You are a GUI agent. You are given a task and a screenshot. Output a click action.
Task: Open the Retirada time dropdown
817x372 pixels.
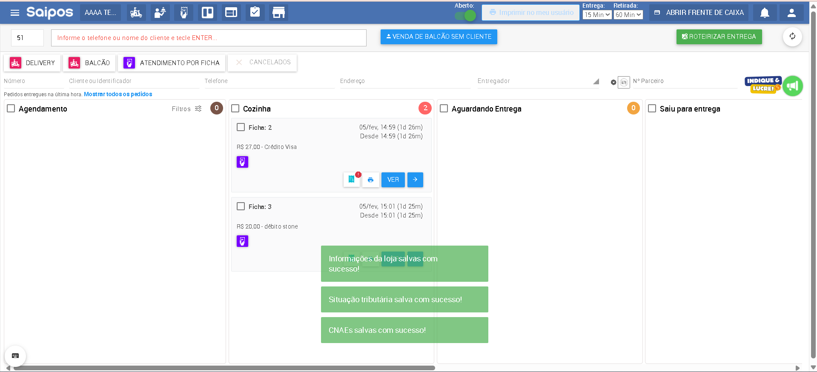pyautogui.click(x=628, y=15)
